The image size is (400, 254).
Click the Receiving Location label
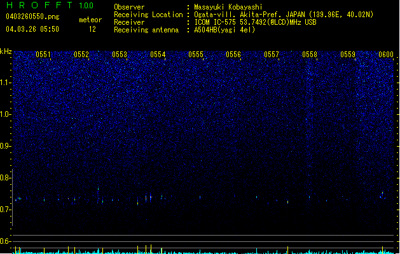click(x=148, y=15)
